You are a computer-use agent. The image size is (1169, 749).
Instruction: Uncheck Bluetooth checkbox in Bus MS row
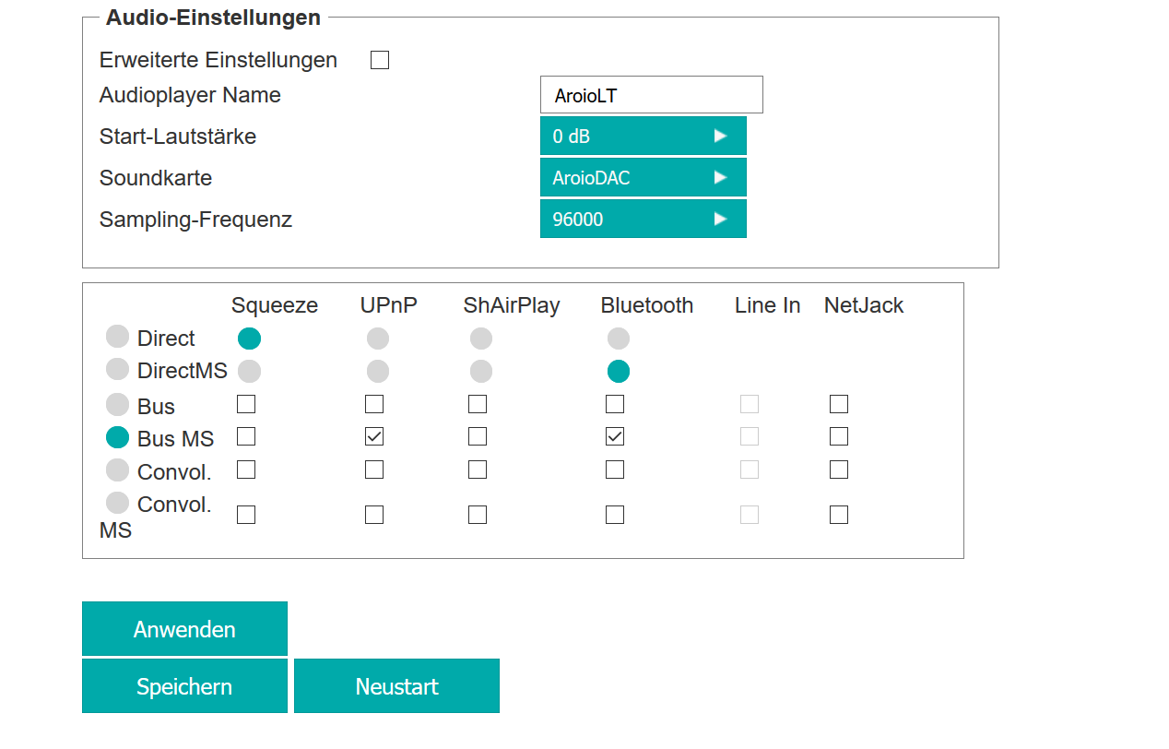615,437
